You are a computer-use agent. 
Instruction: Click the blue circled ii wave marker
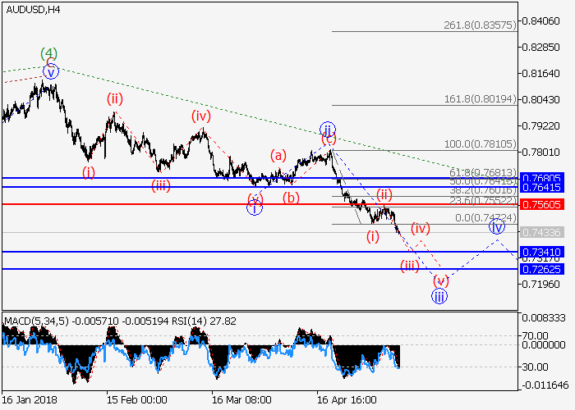click(328, 130)
